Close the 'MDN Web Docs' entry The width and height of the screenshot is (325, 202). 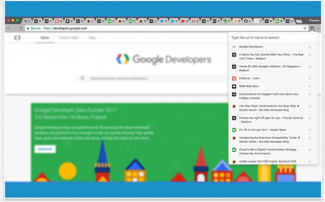[310, 87]
